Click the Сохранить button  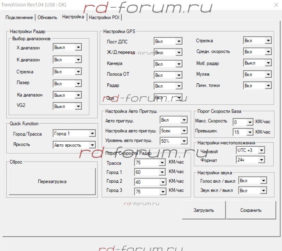[251, 210]
